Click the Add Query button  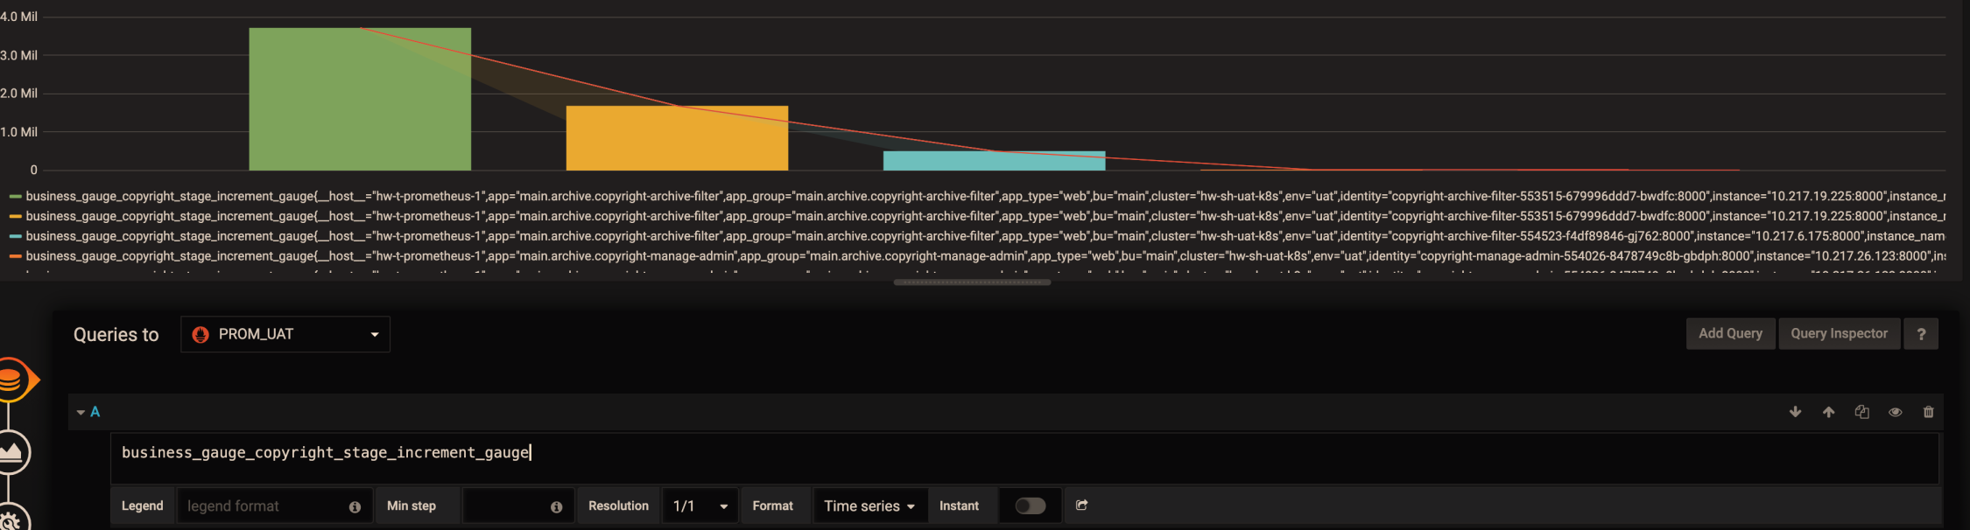(1730, 334)
